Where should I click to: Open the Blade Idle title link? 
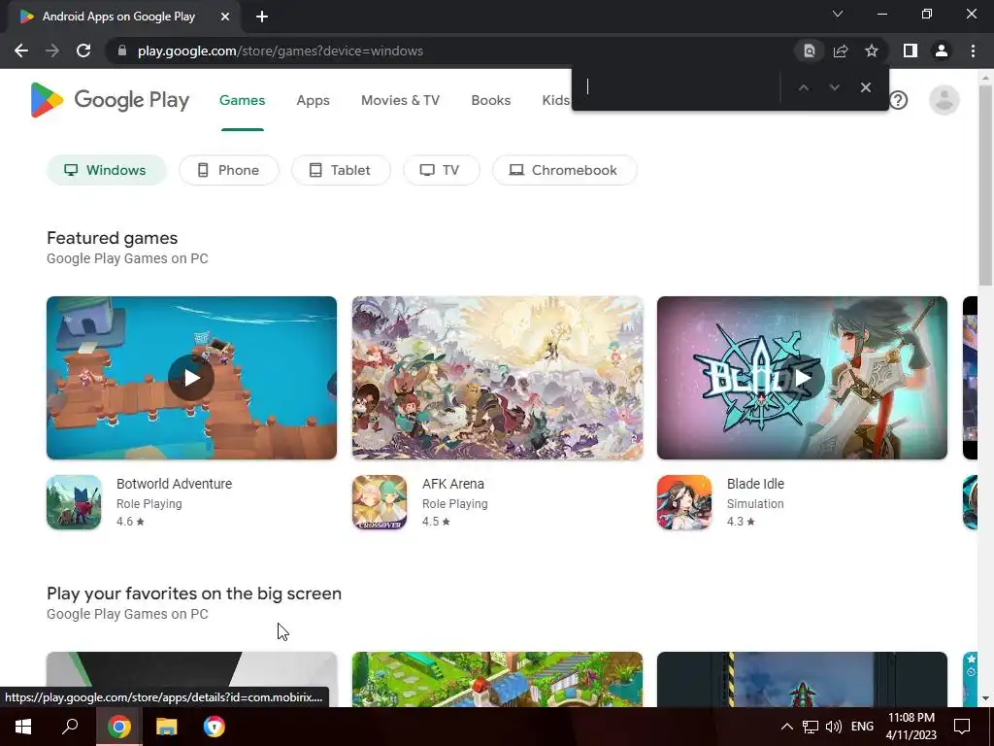(x=755, y=484)
